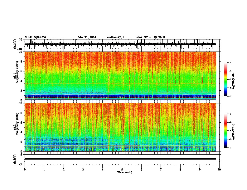The height and width of the screenshot is (190, 247).
Task: Click the ch.2 spectrogram color scale bar
Action: click(x=226, y=131)
